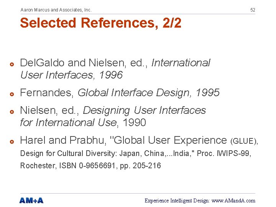Click the line "for International Use, 1990"
276x207 pixels.
pos(83,123)
